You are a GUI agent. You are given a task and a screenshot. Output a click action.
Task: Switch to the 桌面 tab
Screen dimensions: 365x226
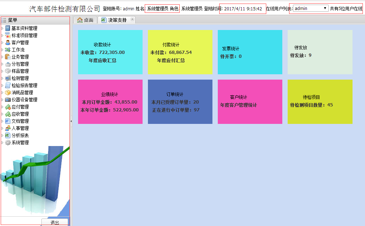tap(86, 20)
